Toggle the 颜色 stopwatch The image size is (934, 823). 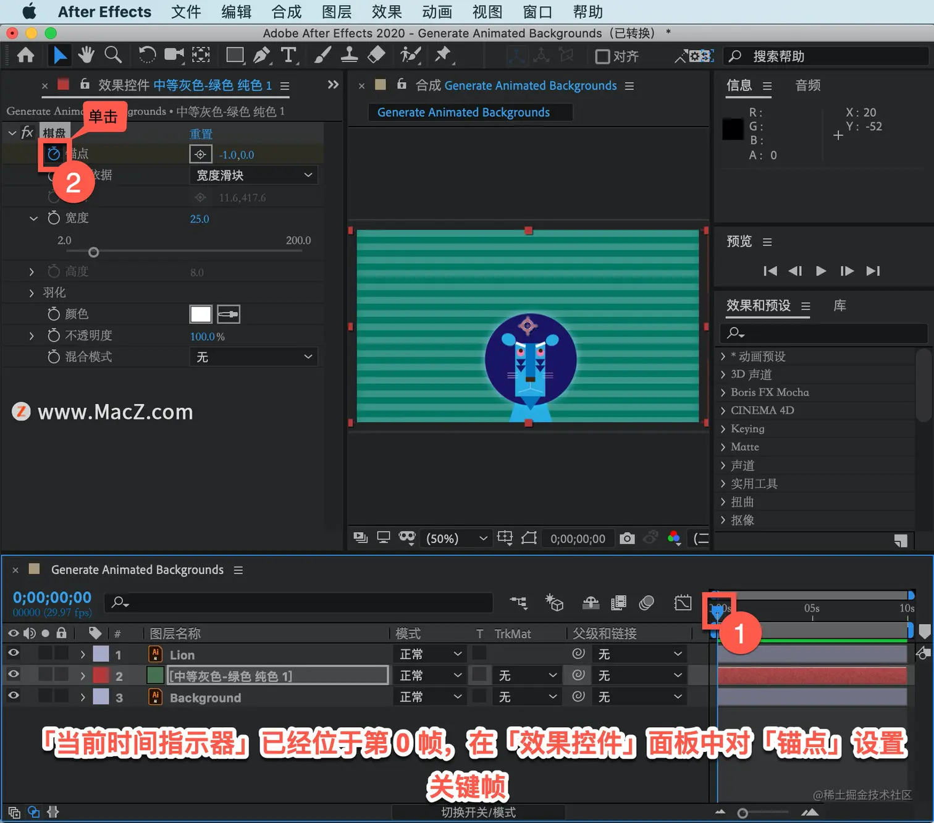coord(54,314)
